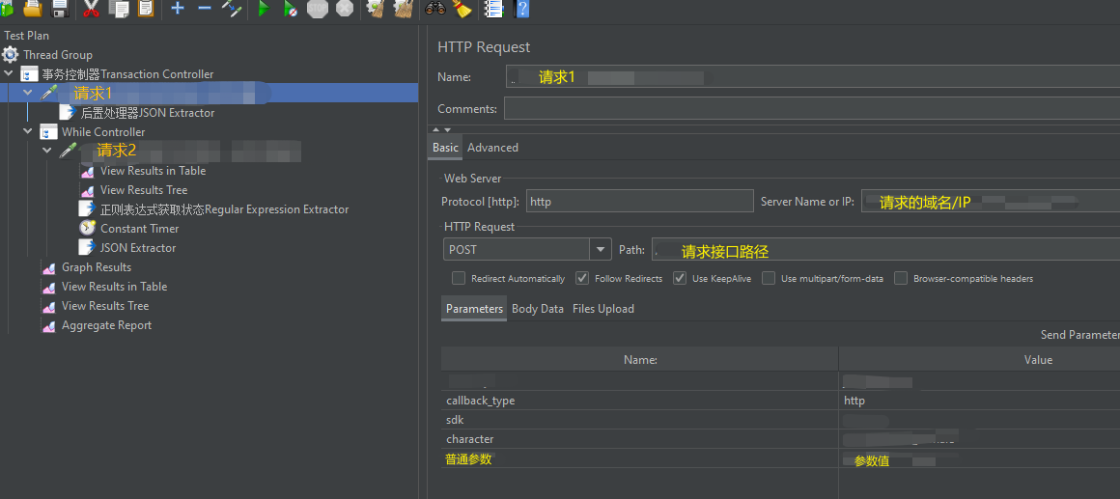Search the tree with binoculars icon
1120x499 pixels.
pos(435,8)
